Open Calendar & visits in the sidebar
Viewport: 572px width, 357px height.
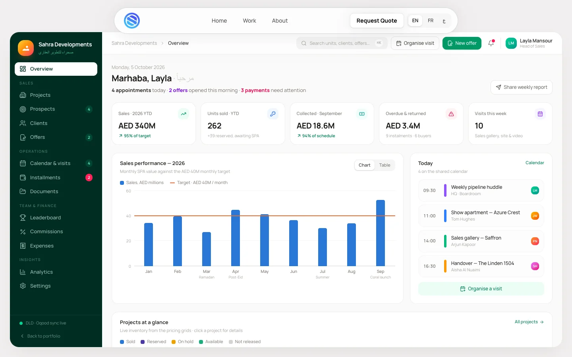(56, 163)
